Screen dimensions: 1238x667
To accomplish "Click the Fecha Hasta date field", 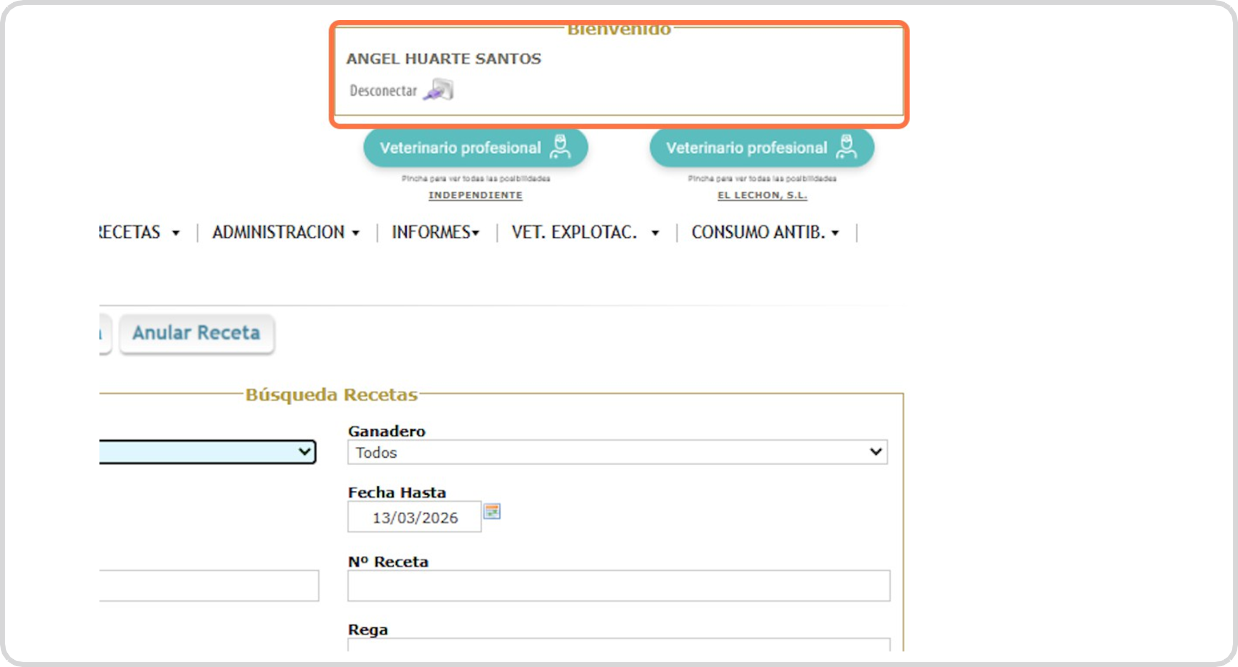I will click(415, 517).
